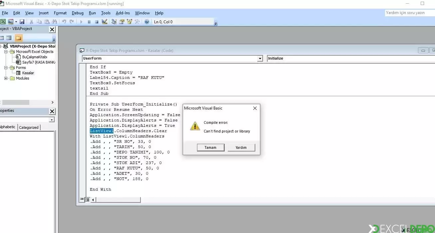
Task: Open the Debug menu
Action: tap(78, 13)
